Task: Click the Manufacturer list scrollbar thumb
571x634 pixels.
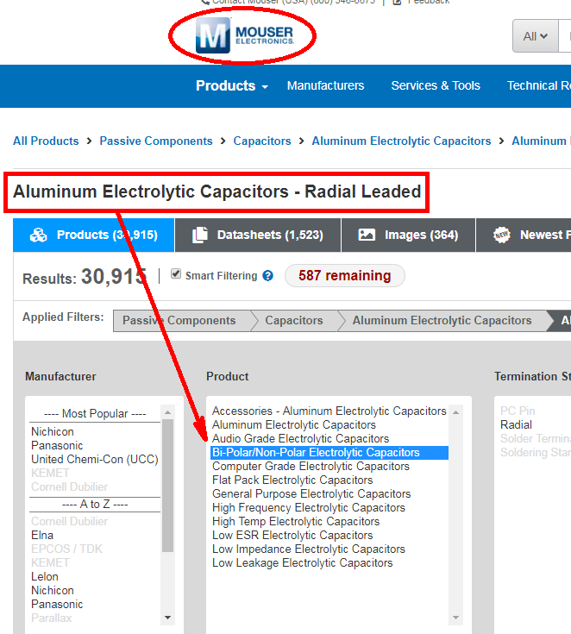Action: pyautogui.click(x=168, y=485)
